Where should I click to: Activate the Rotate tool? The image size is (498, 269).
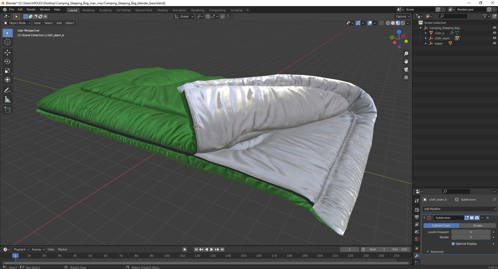7,61
